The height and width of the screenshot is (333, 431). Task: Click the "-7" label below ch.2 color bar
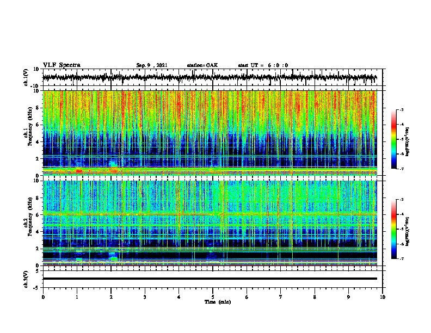point(401,258)
